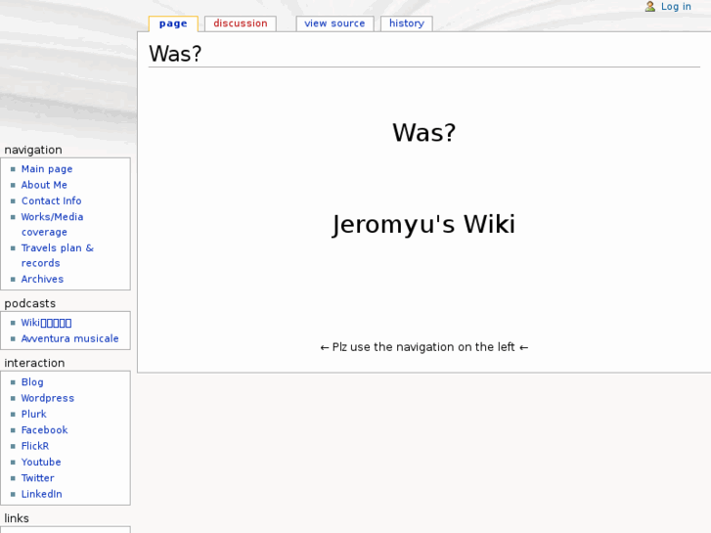
Task: Click the small Was? page title heading
Action: pos(175,54)
